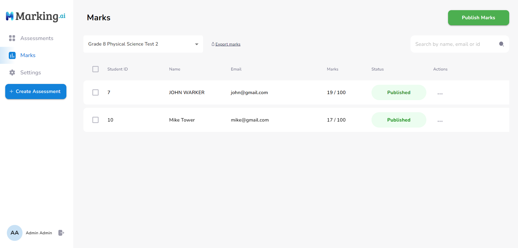Go to Settings in the sidebar
Image resolution: width=518 pixels, height=248 pixels.
coord(30,73)
